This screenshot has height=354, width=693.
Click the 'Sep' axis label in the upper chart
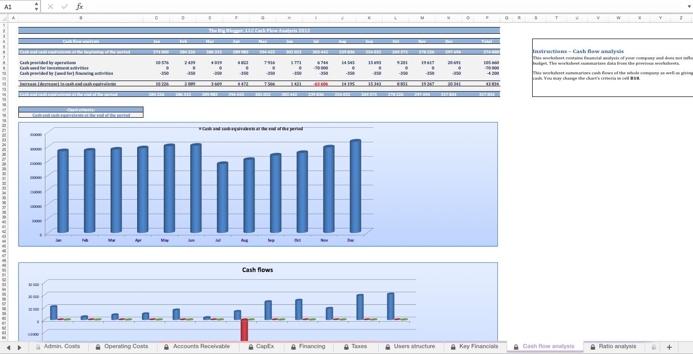coord(271,240)
